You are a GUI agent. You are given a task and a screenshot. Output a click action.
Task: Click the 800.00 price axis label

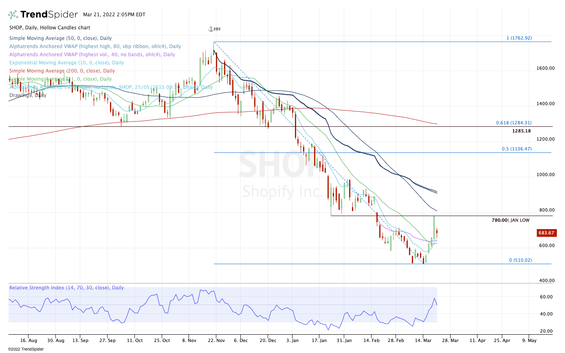click(547, 210)
